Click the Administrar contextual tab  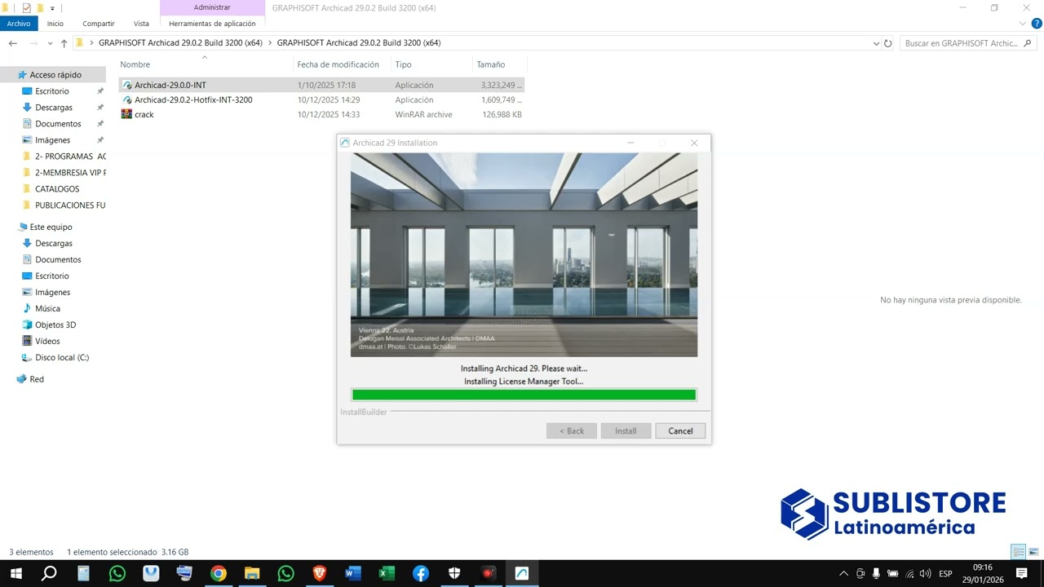212,7
